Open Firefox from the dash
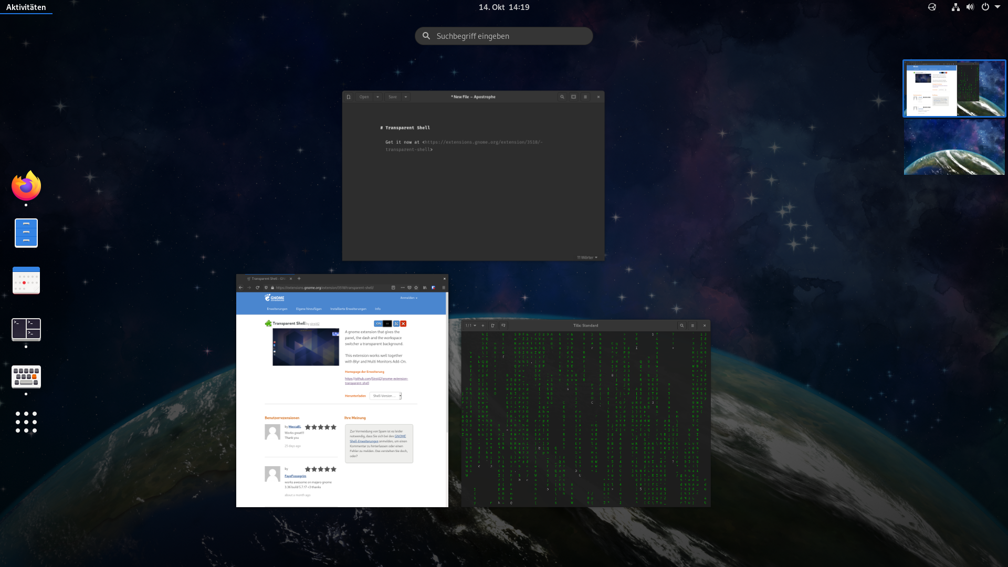The image size is (1008, 567). tap(26, 186)
